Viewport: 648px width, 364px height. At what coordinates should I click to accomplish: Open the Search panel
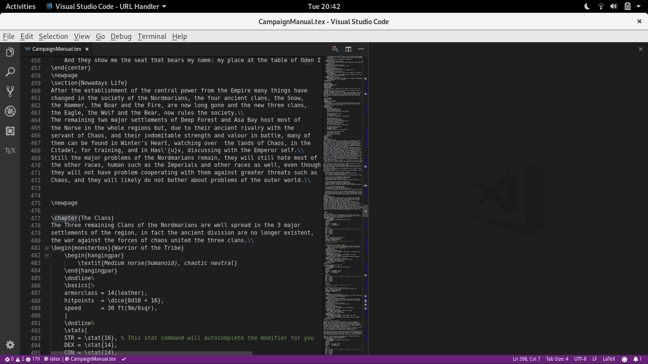(x=9, y=71)
